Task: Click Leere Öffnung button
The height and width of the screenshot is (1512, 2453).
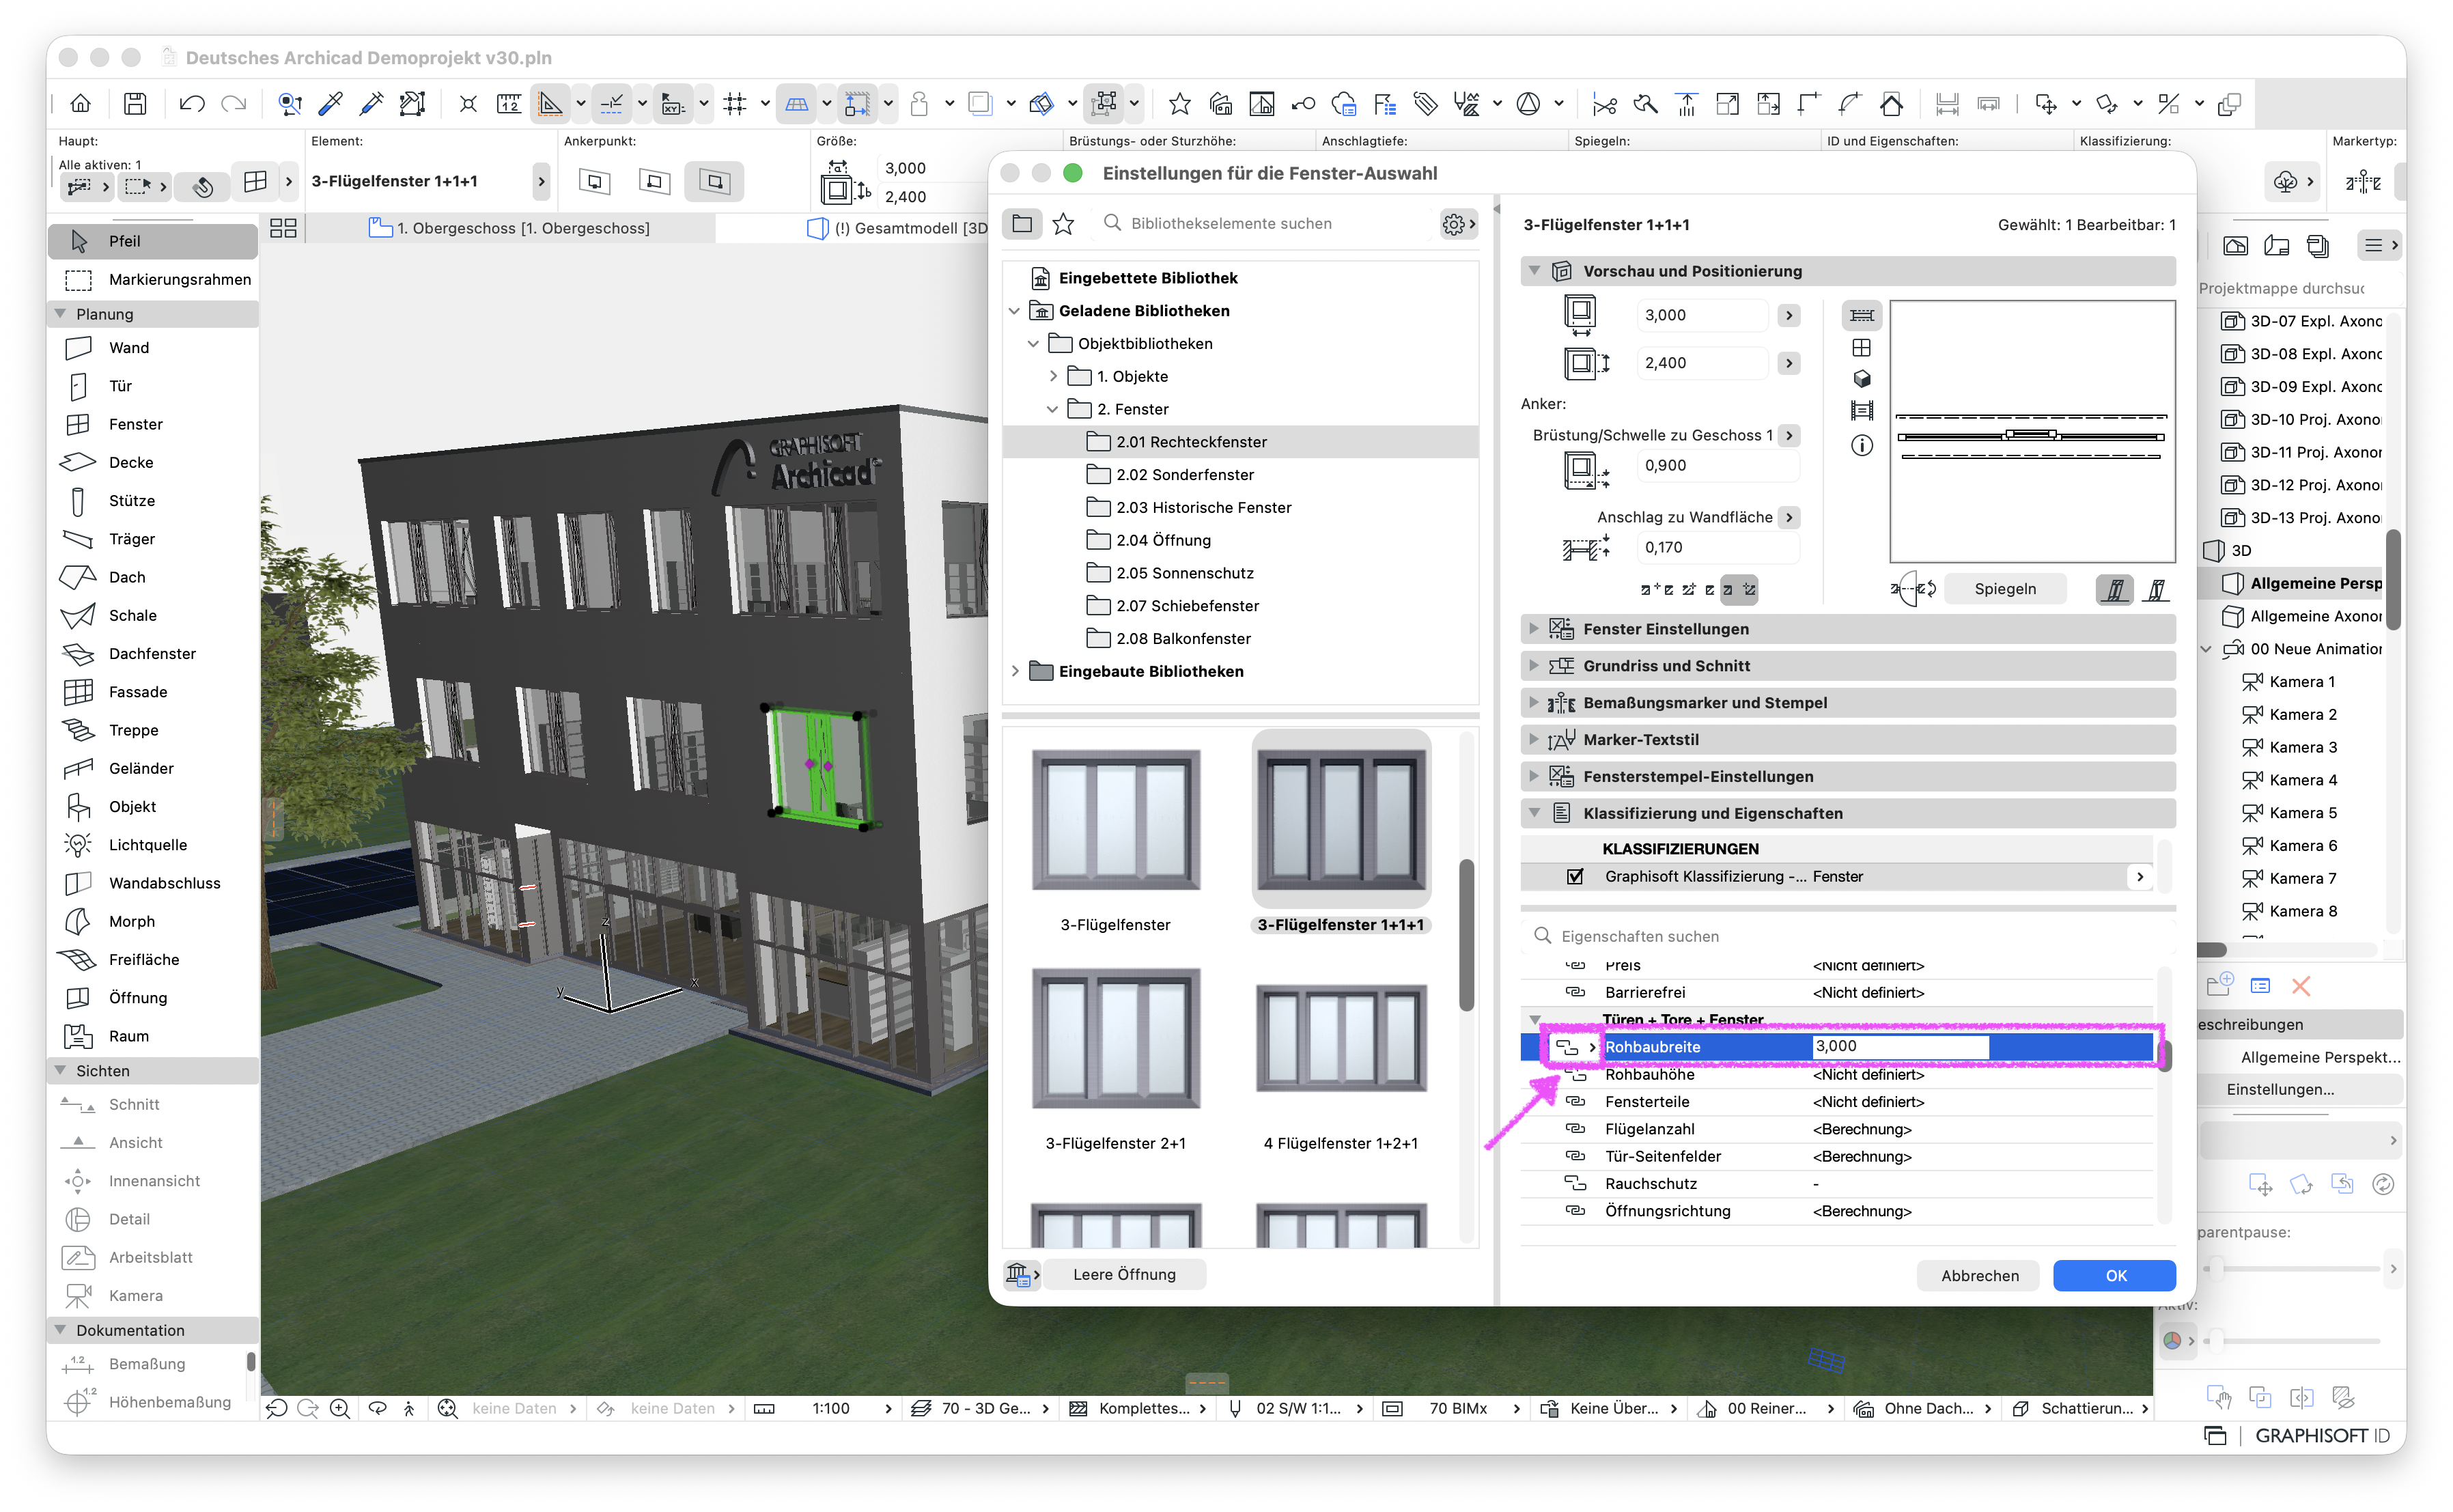Action: coord(1124,1274)
